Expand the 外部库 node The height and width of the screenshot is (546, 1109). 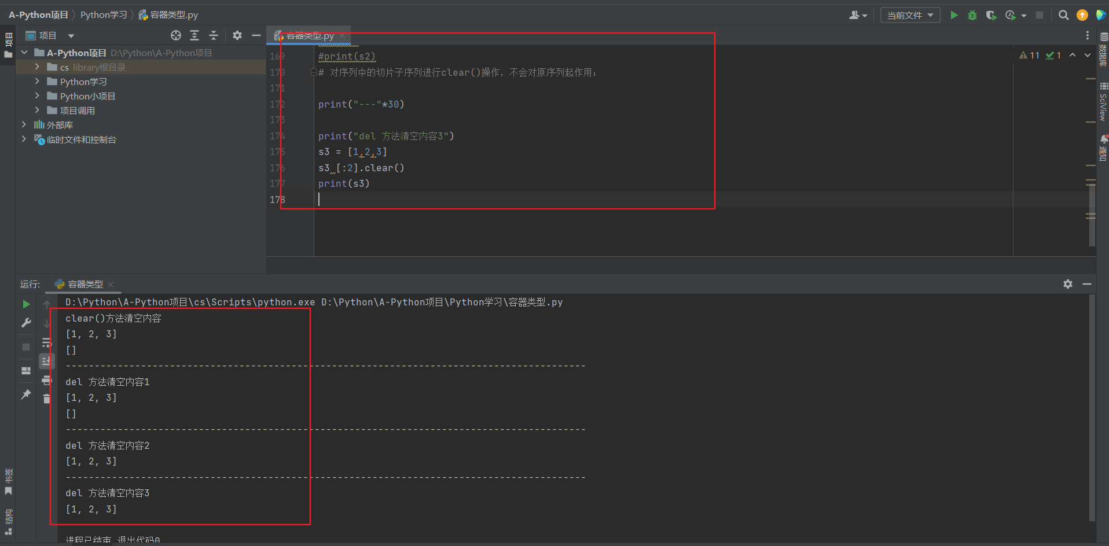pyautogui.click(x=24, y=125)
